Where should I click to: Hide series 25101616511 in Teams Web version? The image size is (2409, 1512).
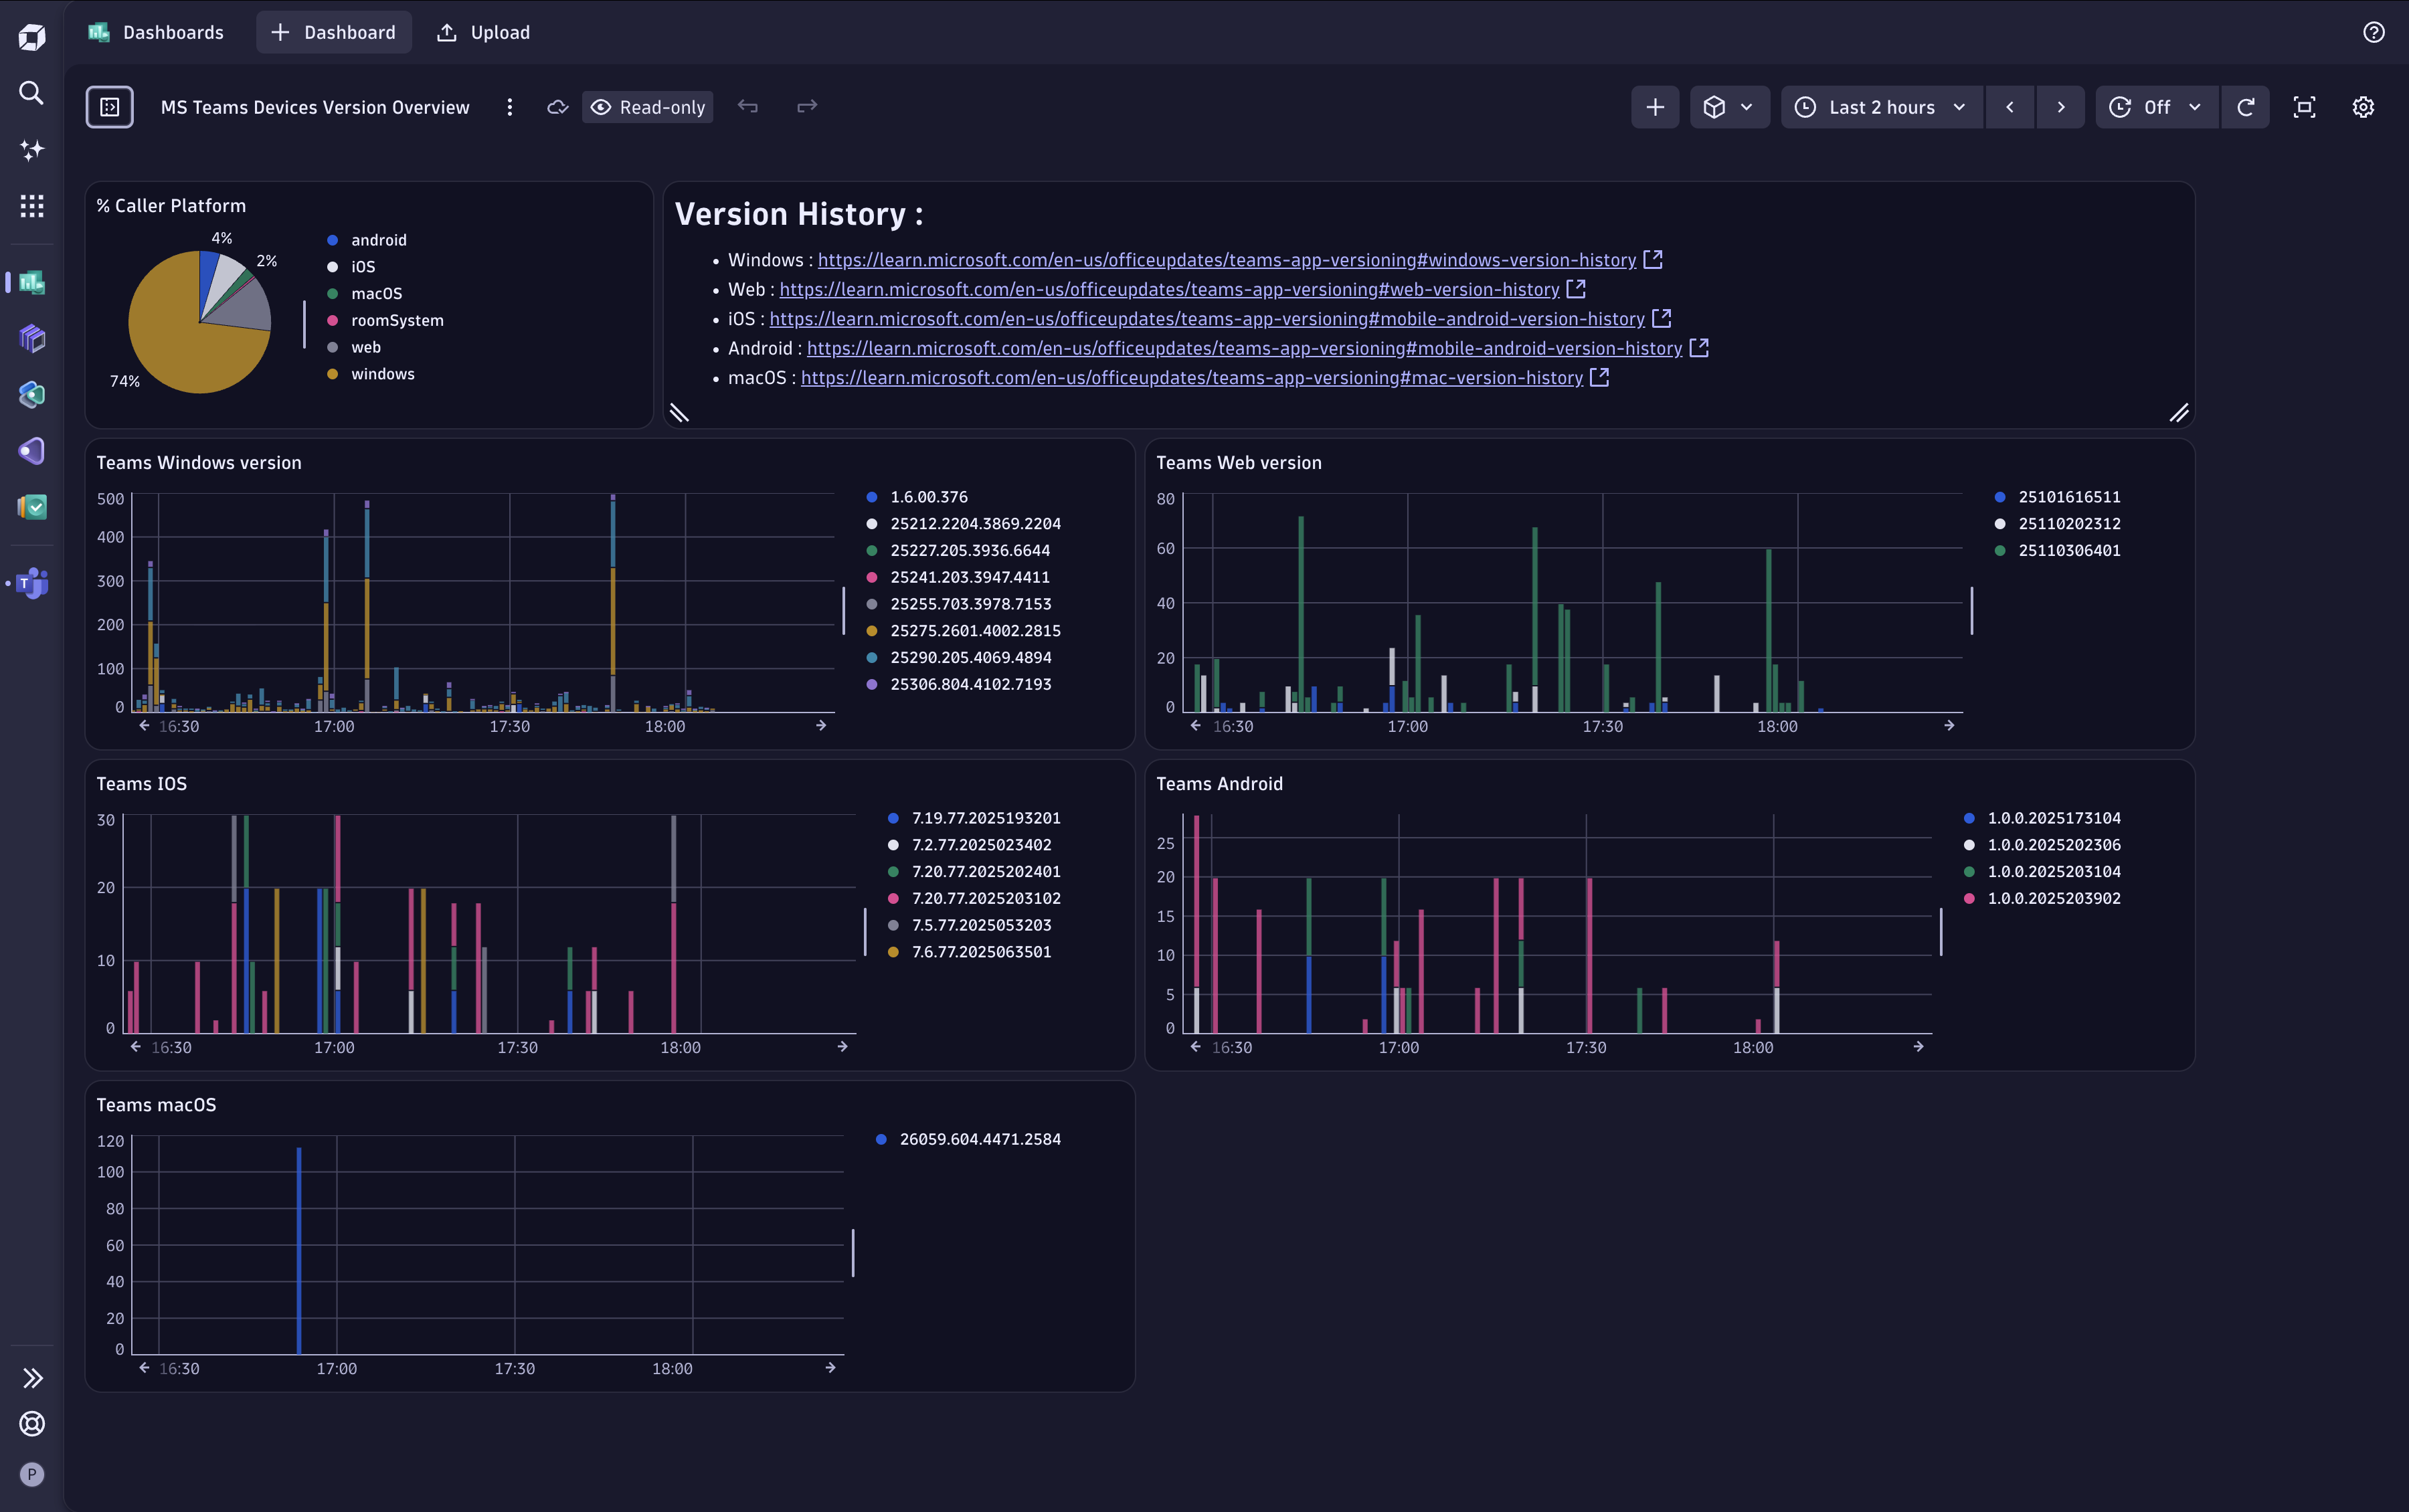[2069, 496]
